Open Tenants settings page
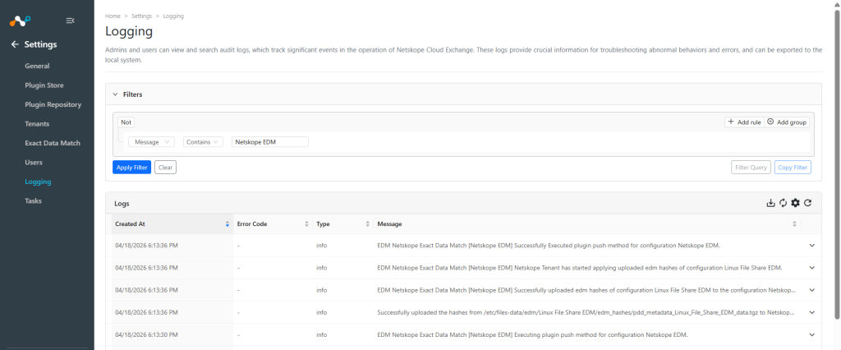This screenshot has width=841, height=350. (x=37, y=124)
